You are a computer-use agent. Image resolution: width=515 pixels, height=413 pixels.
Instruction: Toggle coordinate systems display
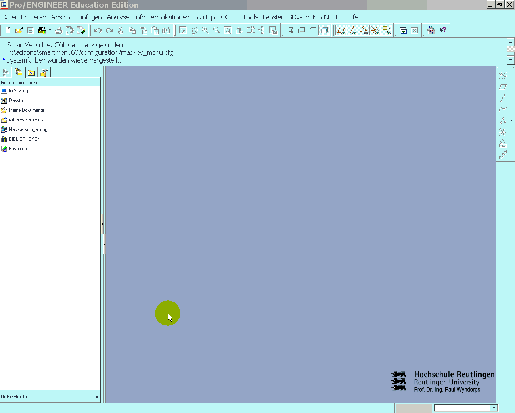tap(375, 30)
